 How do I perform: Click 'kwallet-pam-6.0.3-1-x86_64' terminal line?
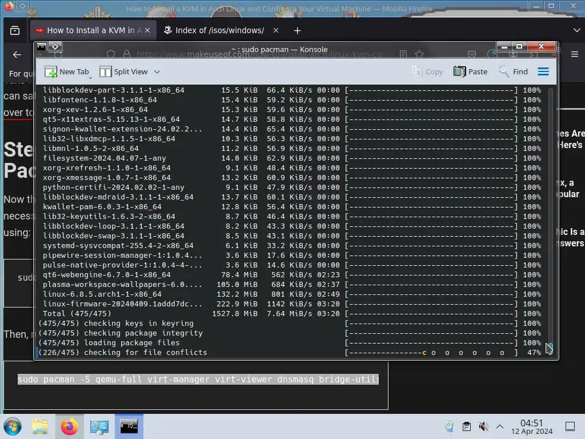click(292, 207)
